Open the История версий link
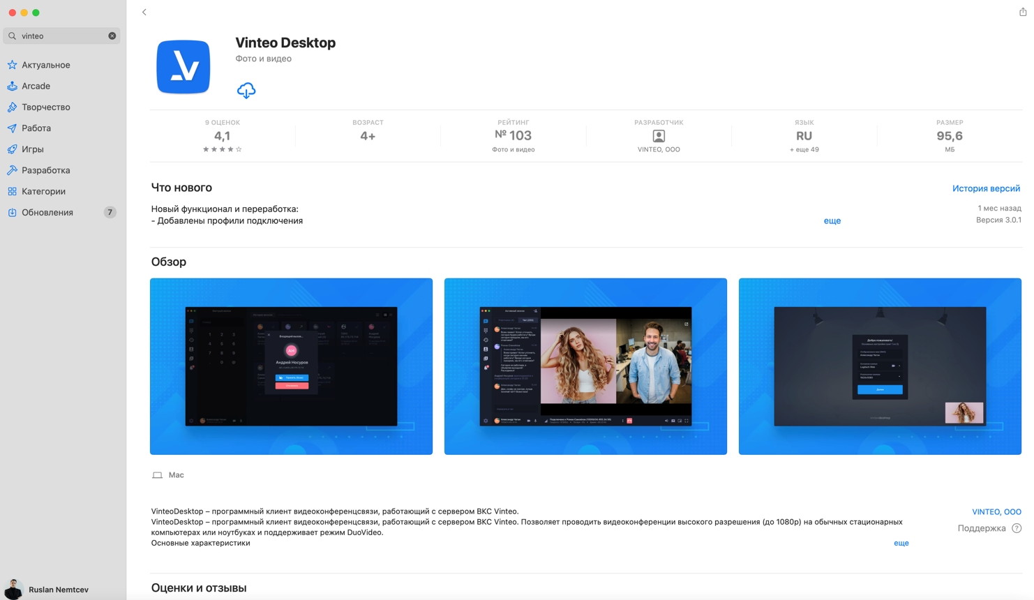Image resolution: width=1034 pixels, height=600 pixels. [x=986, y=188]
